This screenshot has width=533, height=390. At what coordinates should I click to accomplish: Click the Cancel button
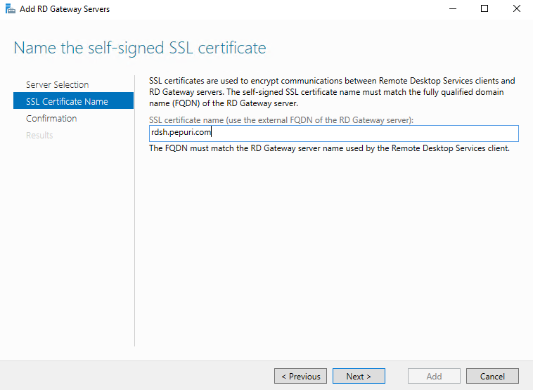point(492,376)
